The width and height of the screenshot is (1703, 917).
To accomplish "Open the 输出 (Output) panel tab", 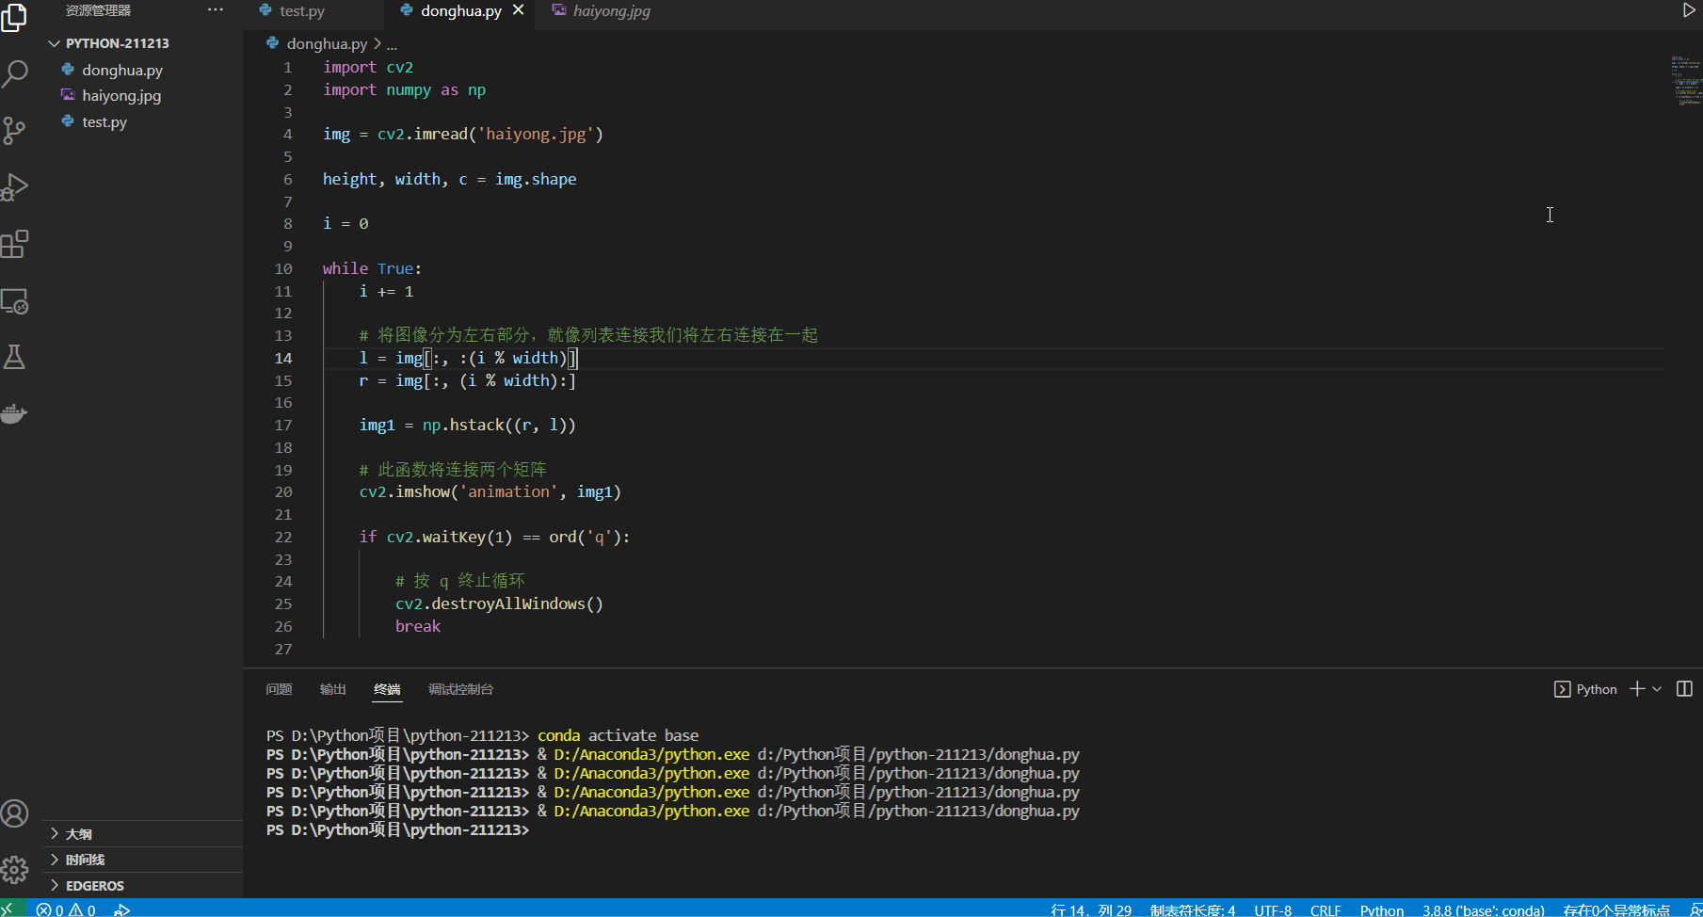I will (x=333, y=689).
